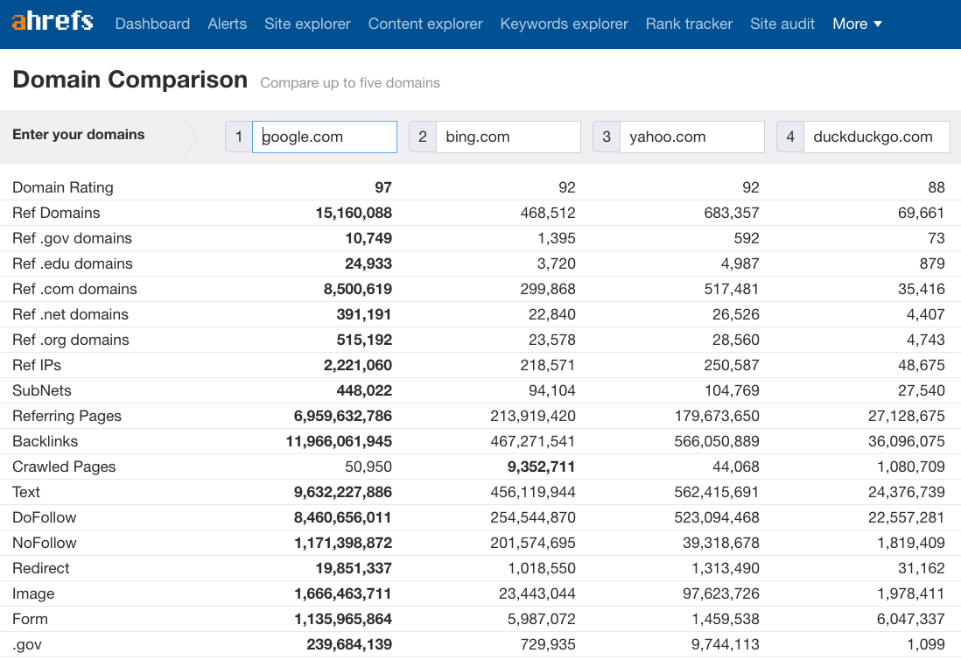Image resolution: width=961 pixels, height=660 pixels.
Task: Go to Rank tracker
Action: pos(690,24)
